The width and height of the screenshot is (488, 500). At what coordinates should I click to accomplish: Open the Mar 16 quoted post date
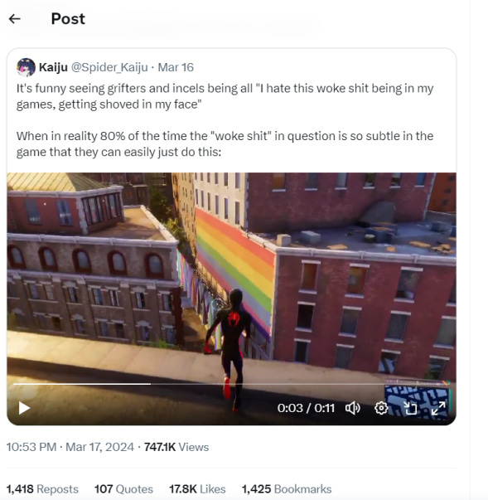pyautogui.click(x=176, y=67)
